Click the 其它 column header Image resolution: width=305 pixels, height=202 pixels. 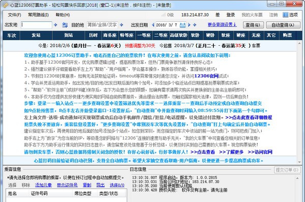point(271,35)
